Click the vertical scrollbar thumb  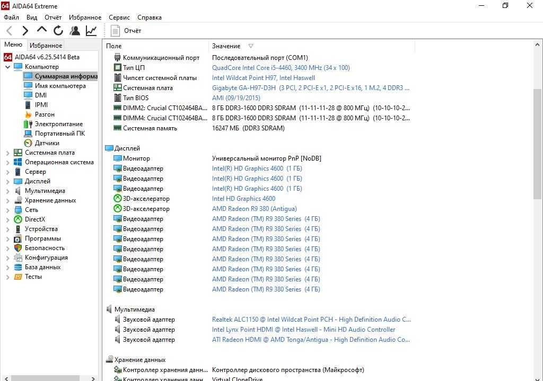tap(537, 144)
